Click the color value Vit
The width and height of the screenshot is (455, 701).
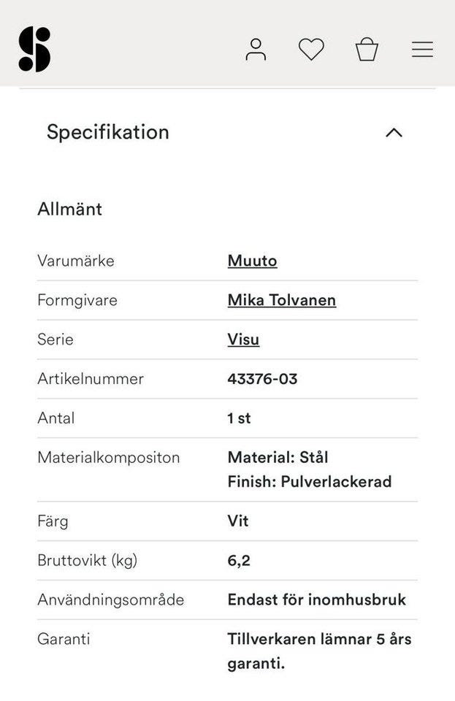pos(238,521)
